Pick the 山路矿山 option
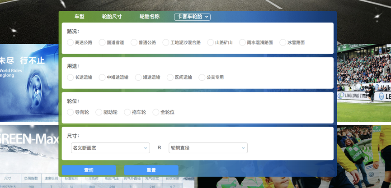This screenshot has width=391, height=188. coord(211,42)
